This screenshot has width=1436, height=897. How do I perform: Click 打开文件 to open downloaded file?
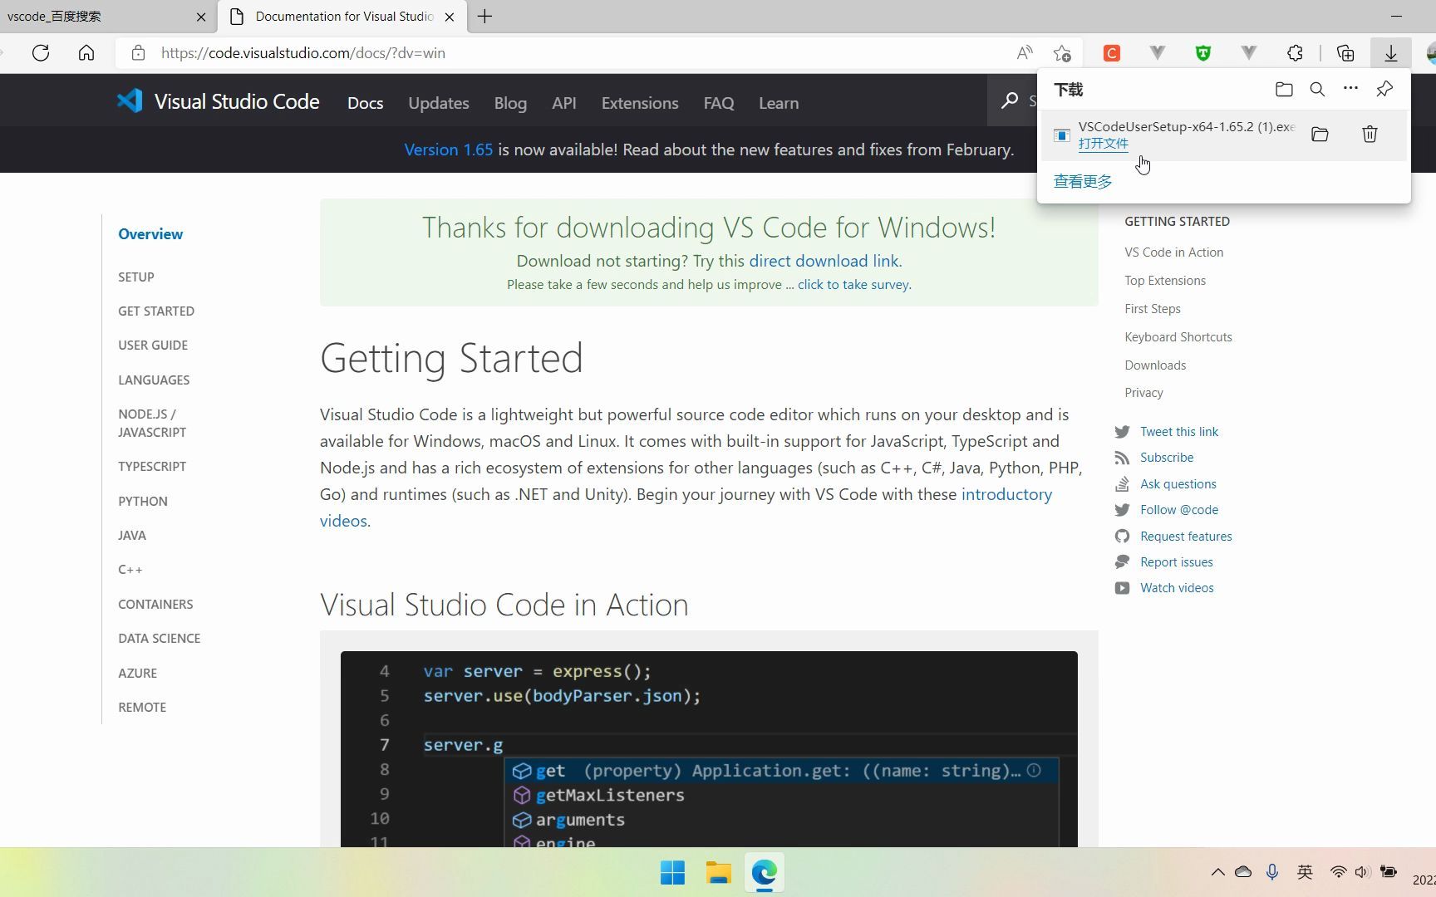click(x=1103, y=143)
